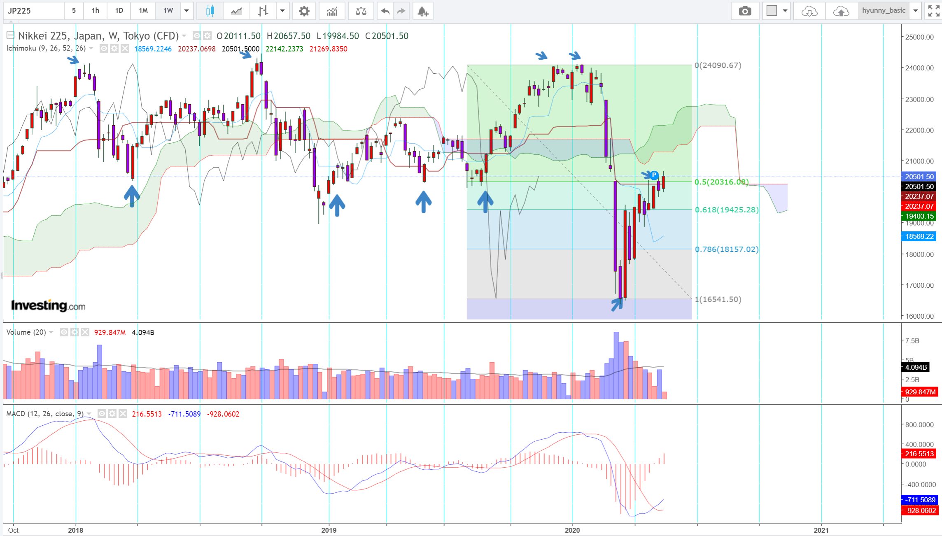Viewport: 942px width, 536px height.
Task: Toggle the MACD indicator visibility eye
Action: tap(102, 414)
